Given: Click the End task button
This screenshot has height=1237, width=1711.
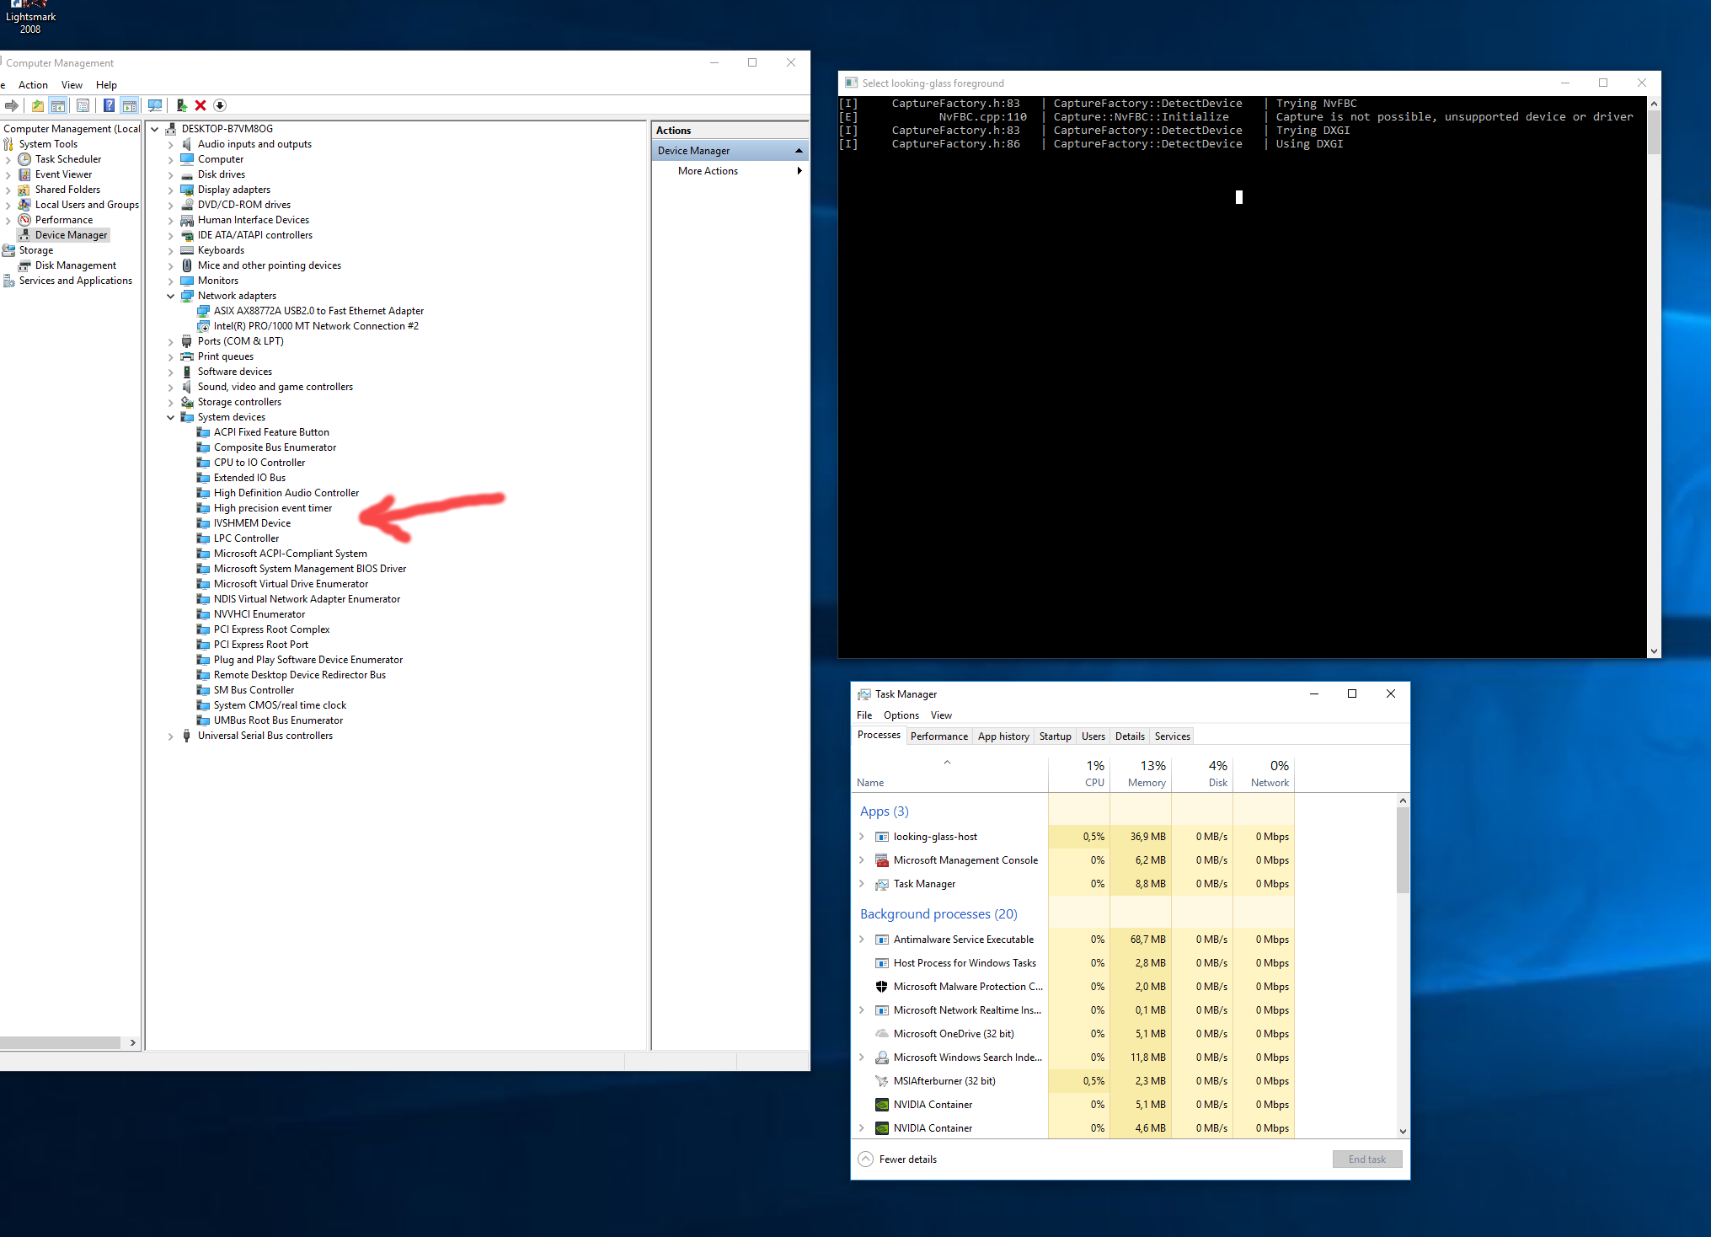Looking at the screenshot, I should pyautogui.click(x=1366, y=1159).
